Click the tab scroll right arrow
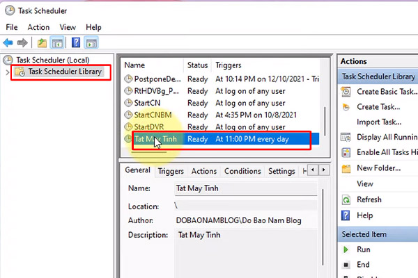The width and height of the screenshot is (418, 278). click(x=324, y=170)
